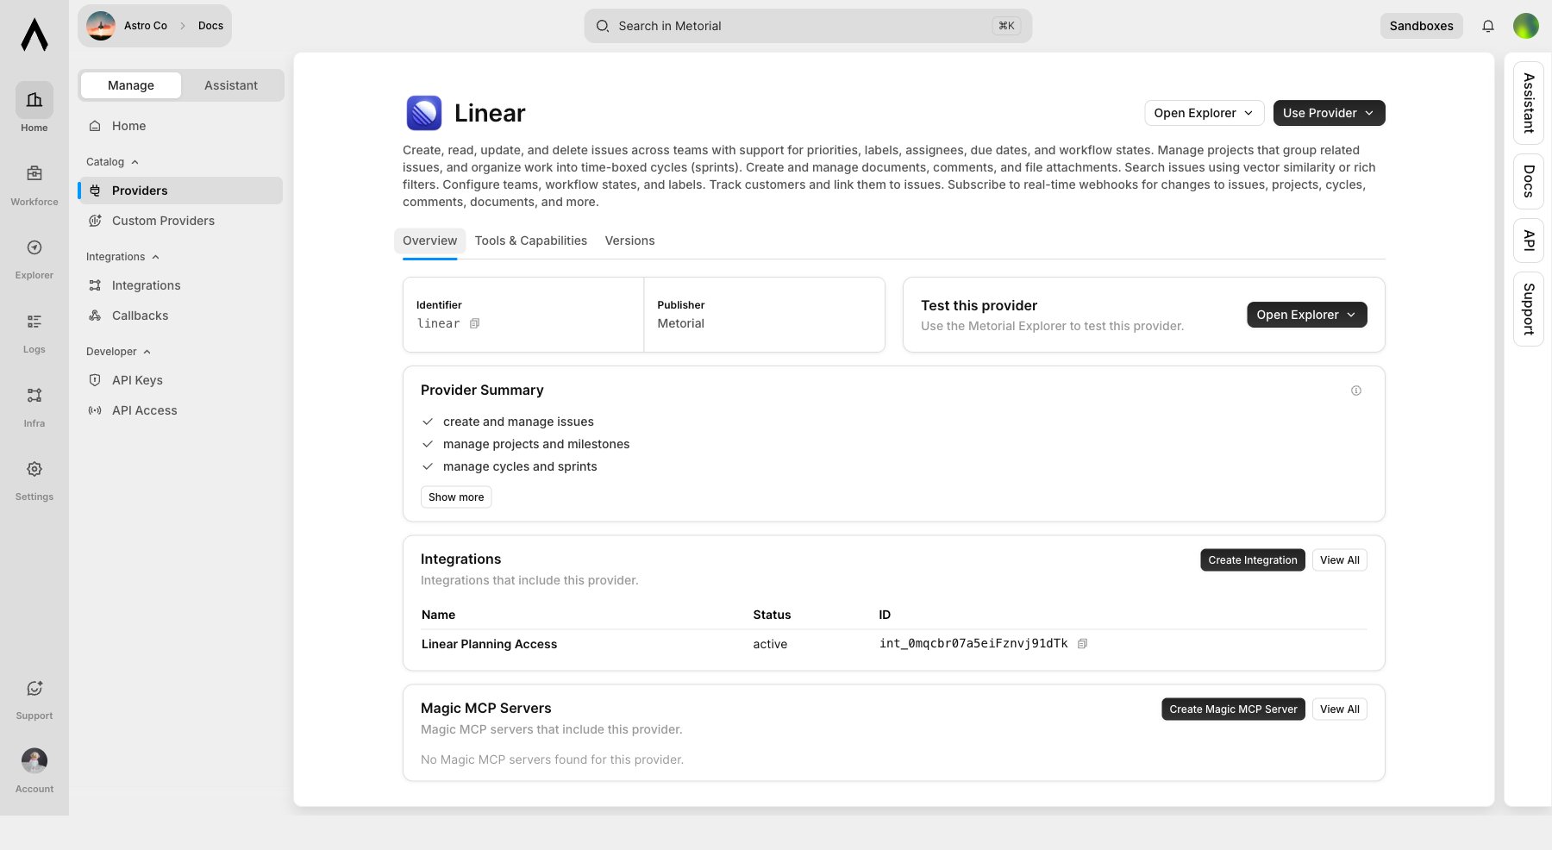Click View All in Magic MCP Servers
Image resolution: width=1552 pixels, height=850 pixels.
[1340, 709]
